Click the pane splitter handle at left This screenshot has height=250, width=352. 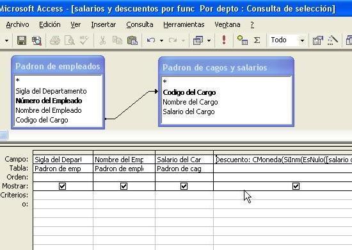4,135
